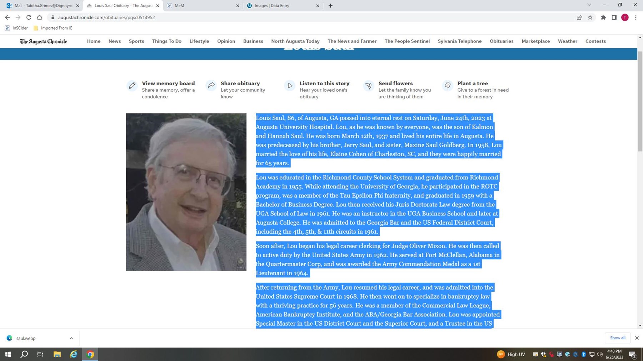This screenshot has height=361, width=643.
Task: Open the Chrome extensions puzzle icon
Action: pyautogui.click(x=603, y=17)
